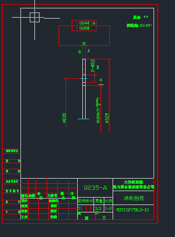Click the 重量 title block header
This screenshot has height=237, width=175.
(x=99, y=201)
